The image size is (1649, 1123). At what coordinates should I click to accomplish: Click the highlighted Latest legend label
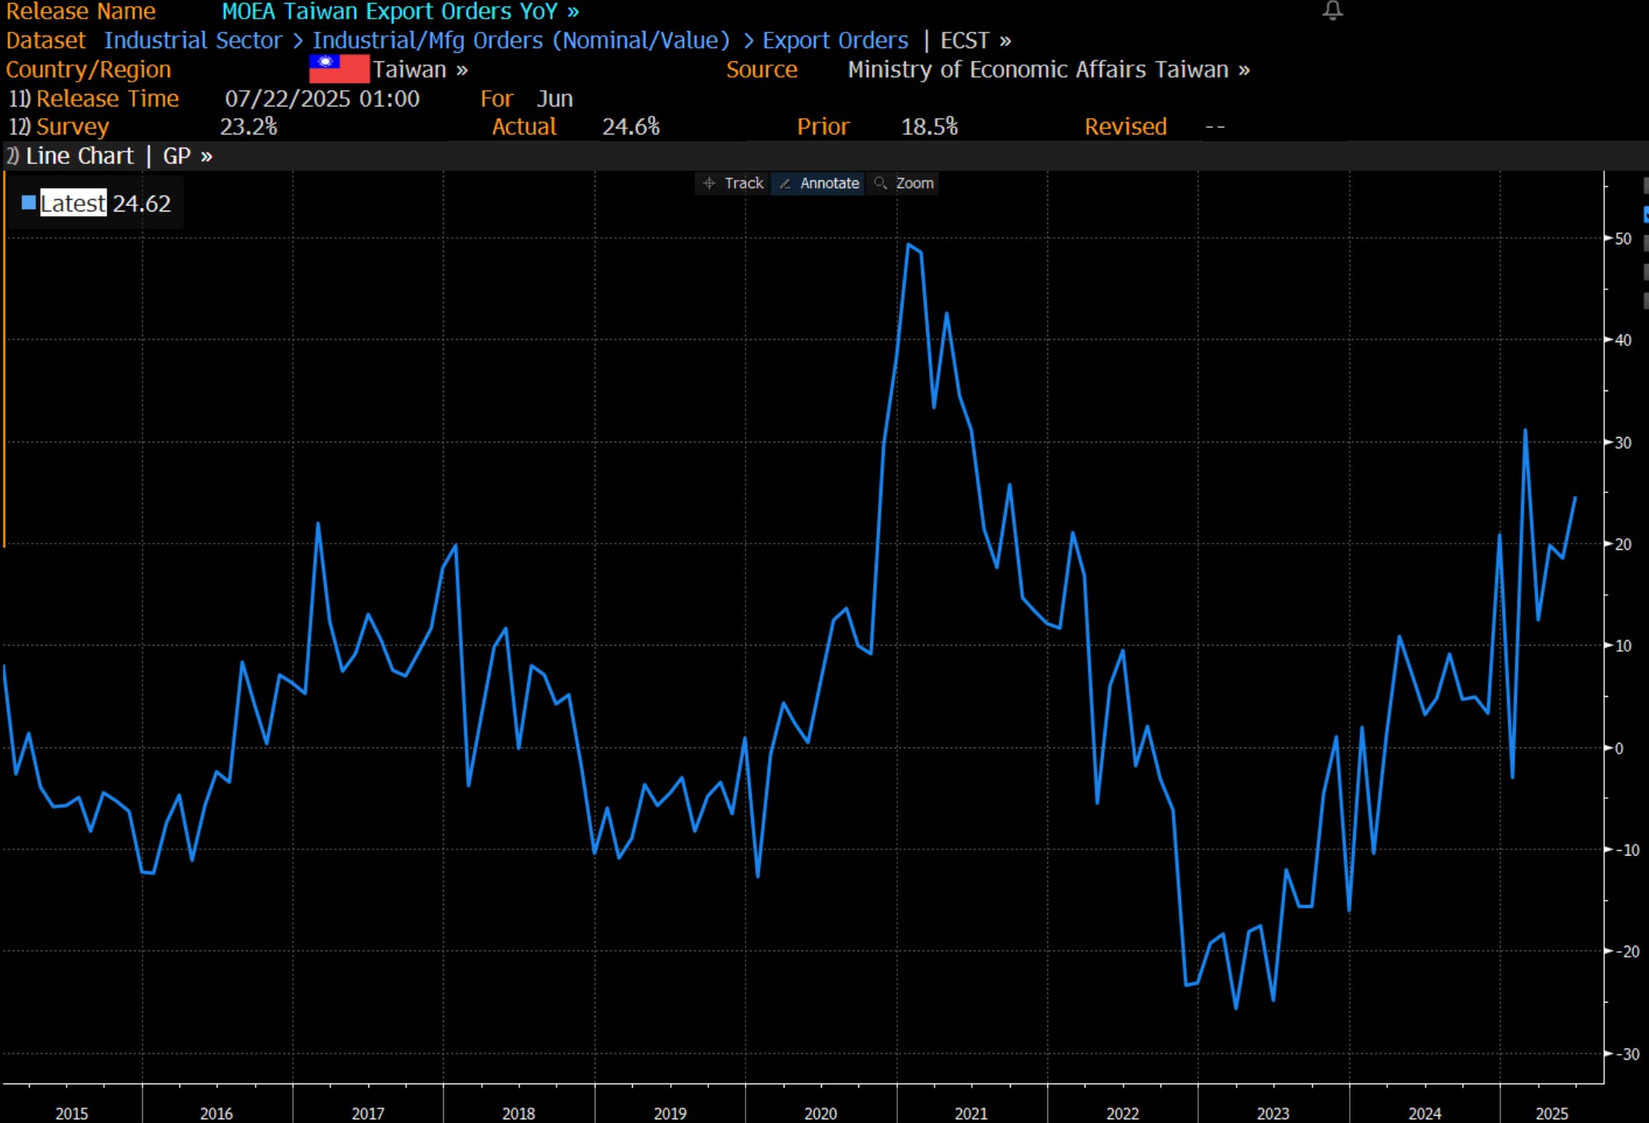pyautogui.click(x=73, y=203)
